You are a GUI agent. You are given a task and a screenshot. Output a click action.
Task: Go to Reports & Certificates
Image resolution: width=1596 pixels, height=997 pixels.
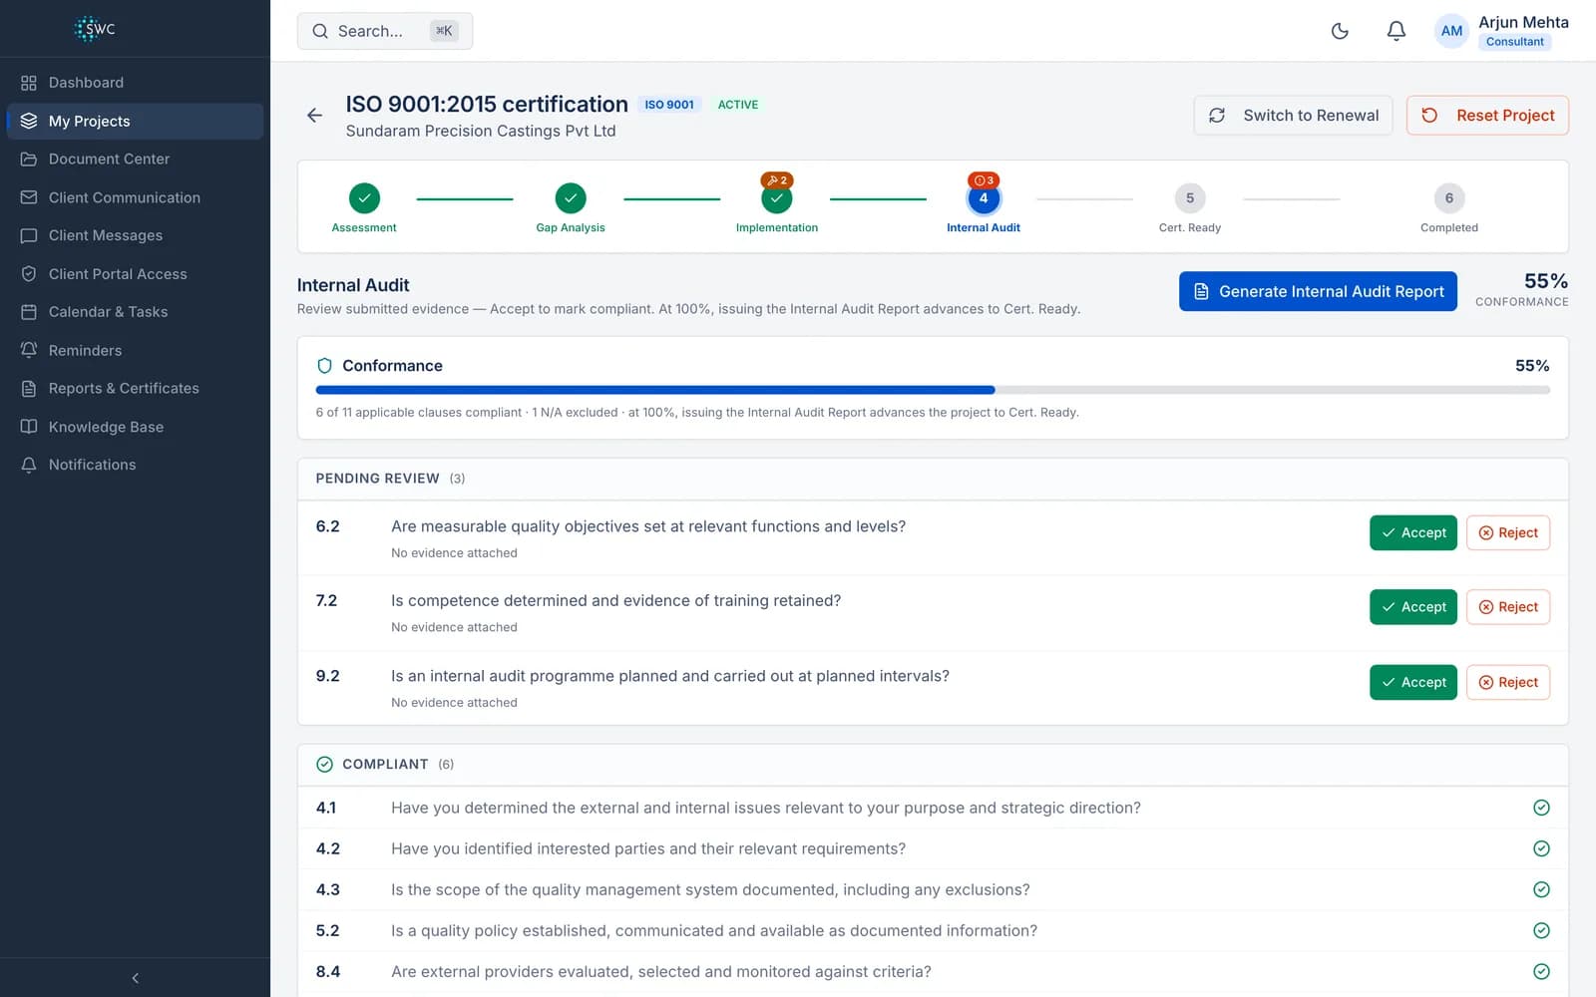pyautogui.click(x=135, y=389)
